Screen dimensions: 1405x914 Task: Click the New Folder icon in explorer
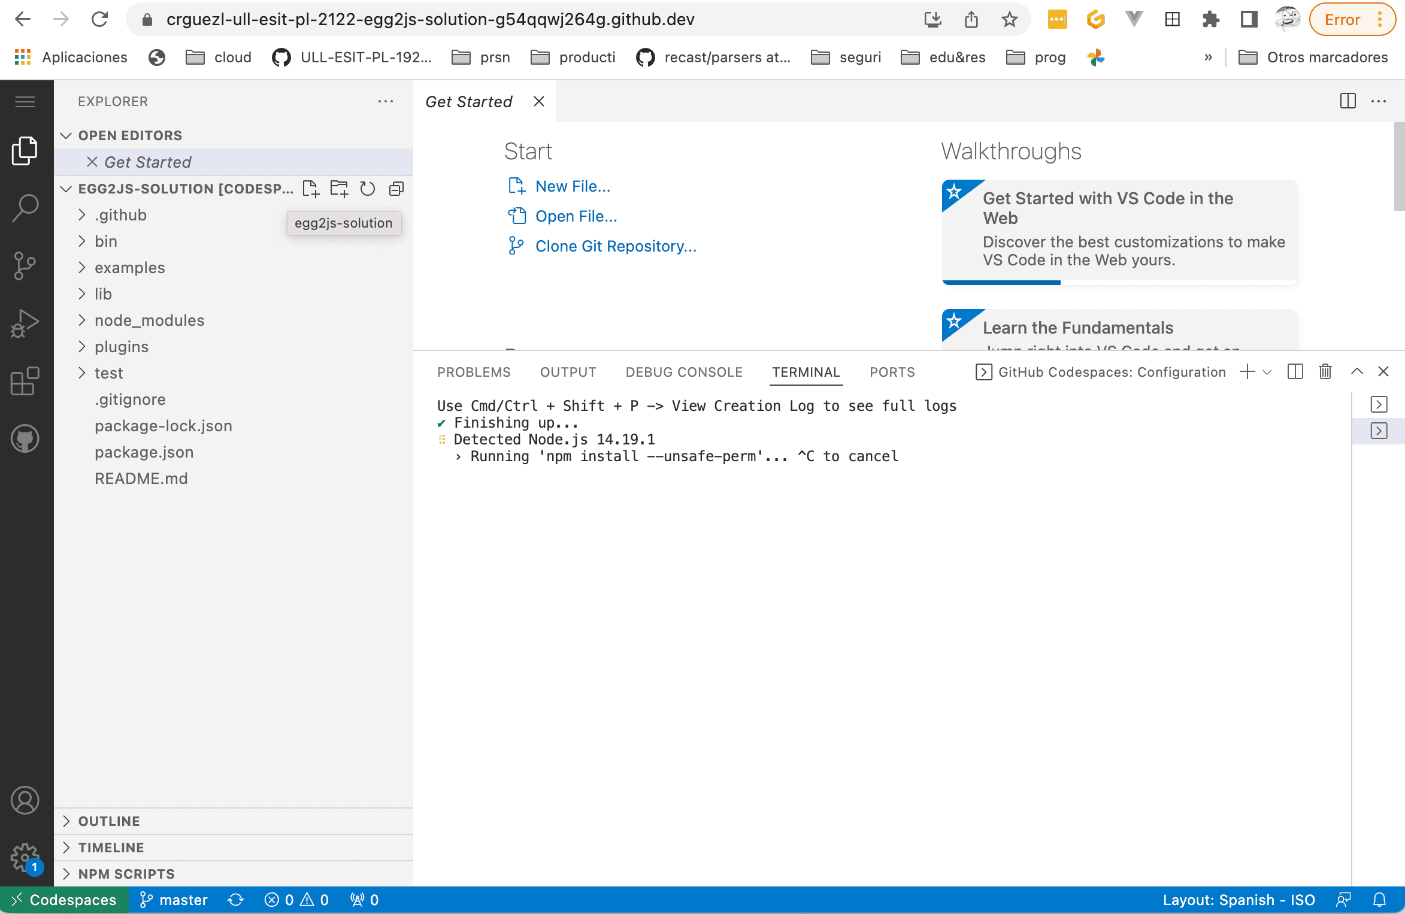(x=339, y=189)
